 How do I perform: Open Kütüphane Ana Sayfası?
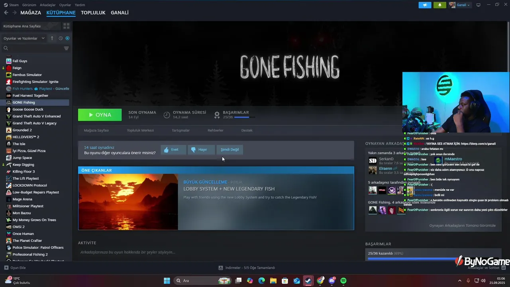(31, 26)
